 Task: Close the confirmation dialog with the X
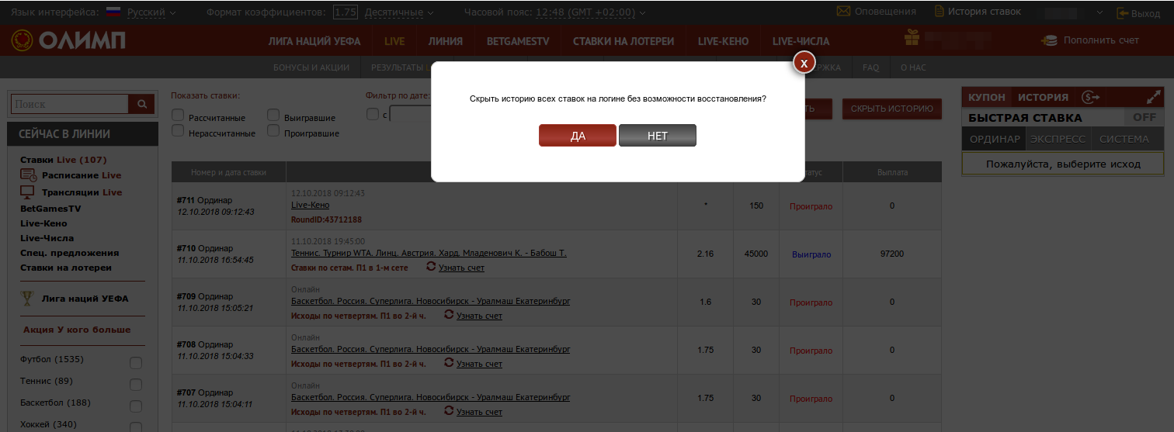804,63
